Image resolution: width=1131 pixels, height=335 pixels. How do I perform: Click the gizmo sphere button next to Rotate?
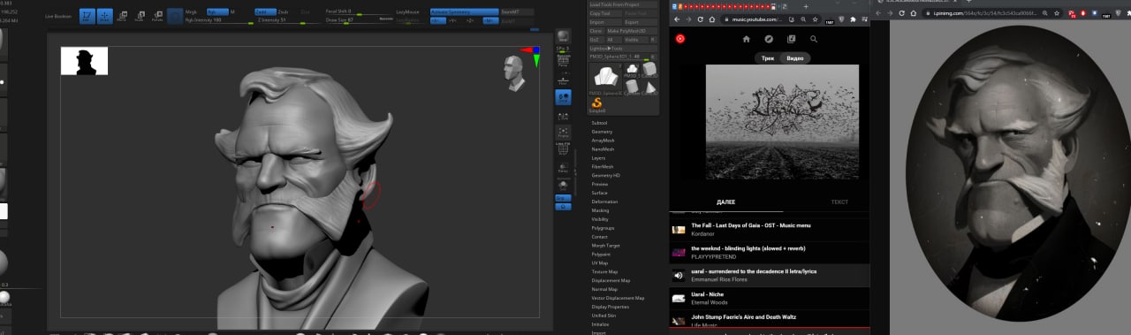tap(174, 16)
